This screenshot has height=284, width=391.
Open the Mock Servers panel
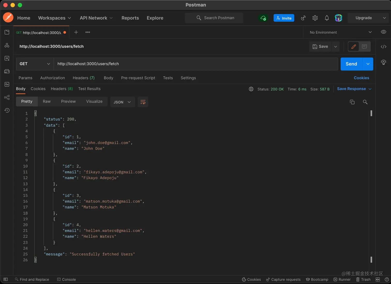coord(7,71)
